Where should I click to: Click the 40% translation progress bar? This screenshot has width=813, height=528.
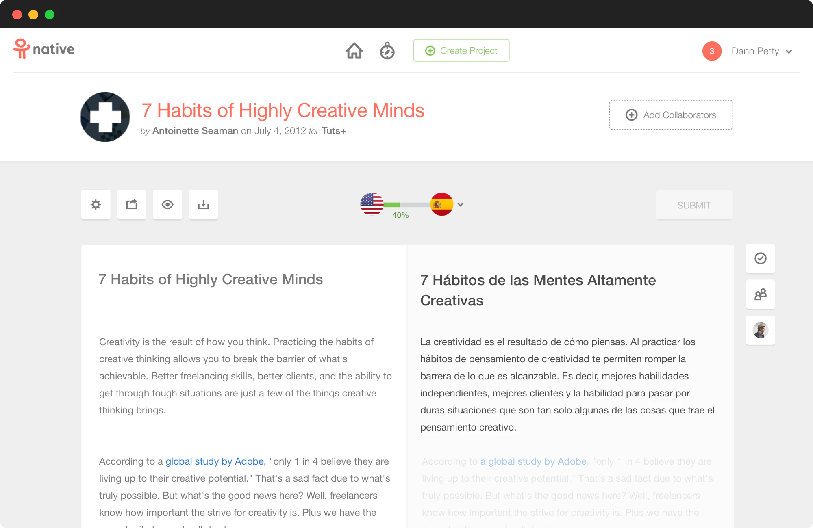pyautogui.click(x=406, y=205)
